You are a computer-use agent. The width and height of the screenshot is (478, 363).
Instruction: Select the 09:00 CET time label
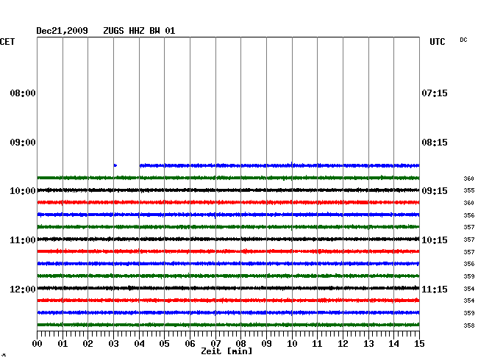click(23, 143)
